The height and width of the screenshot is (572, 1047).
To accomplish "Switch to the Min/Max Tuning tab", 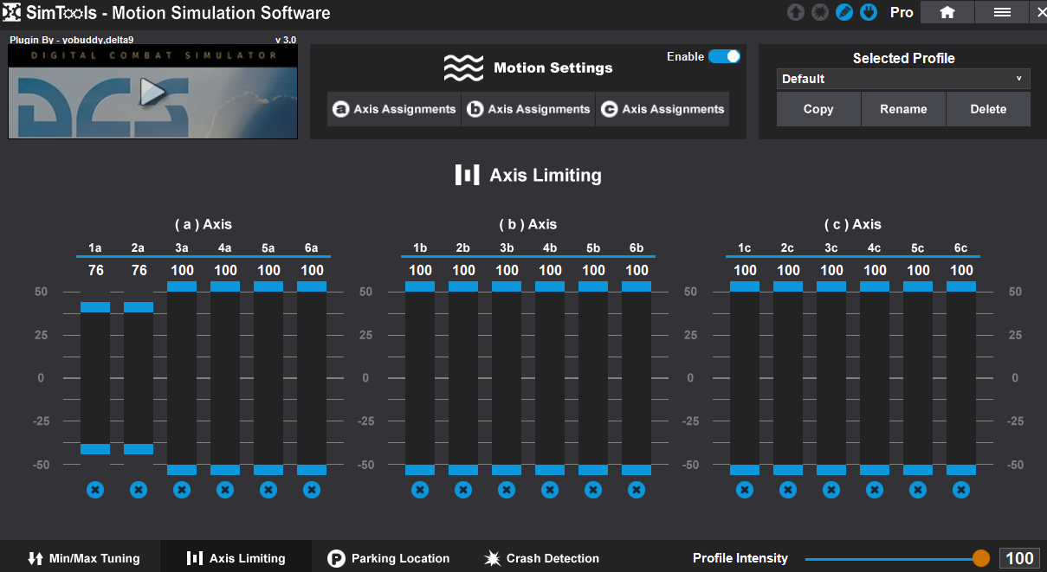I will (x=83, y=558).
